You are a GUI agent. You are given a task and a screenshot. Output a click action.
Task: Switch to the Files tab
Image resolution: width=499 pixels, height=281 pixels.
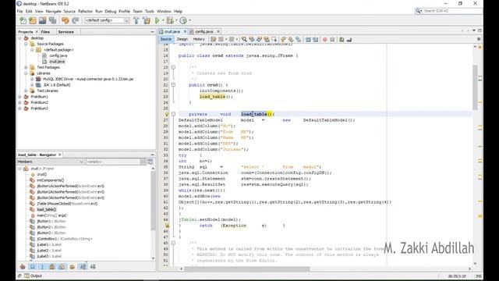coord(45,32)
